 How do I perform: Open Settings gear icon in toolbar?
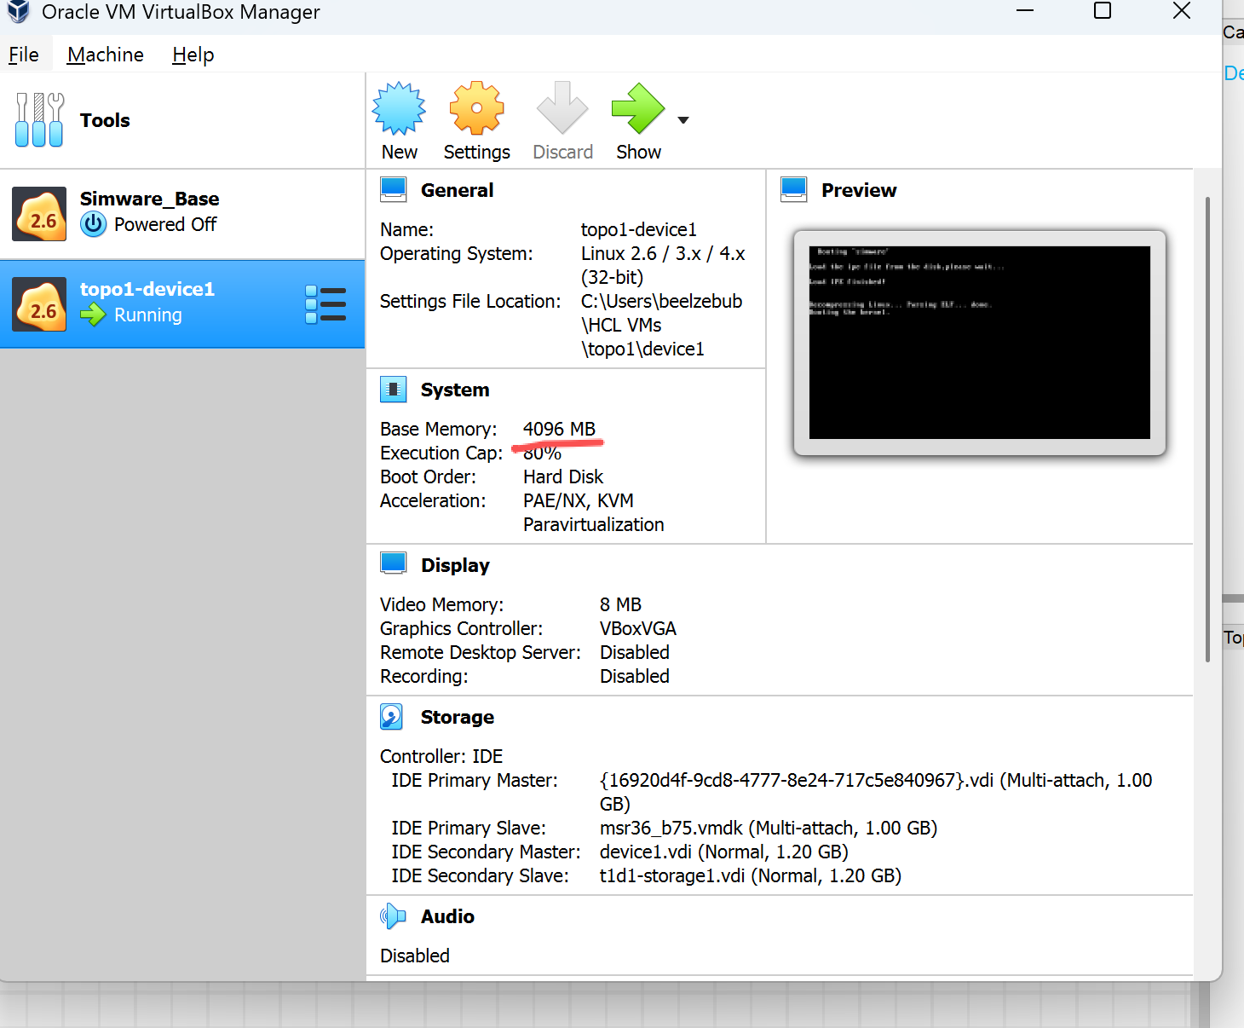(476, 109)
